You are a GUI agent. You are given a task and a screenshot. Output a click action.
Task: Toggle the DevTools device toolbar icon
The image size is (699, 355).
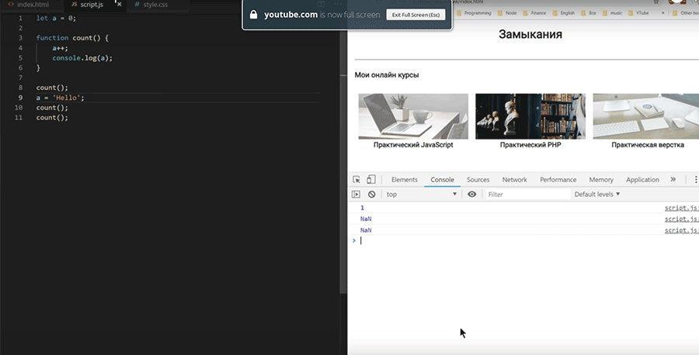371,179
